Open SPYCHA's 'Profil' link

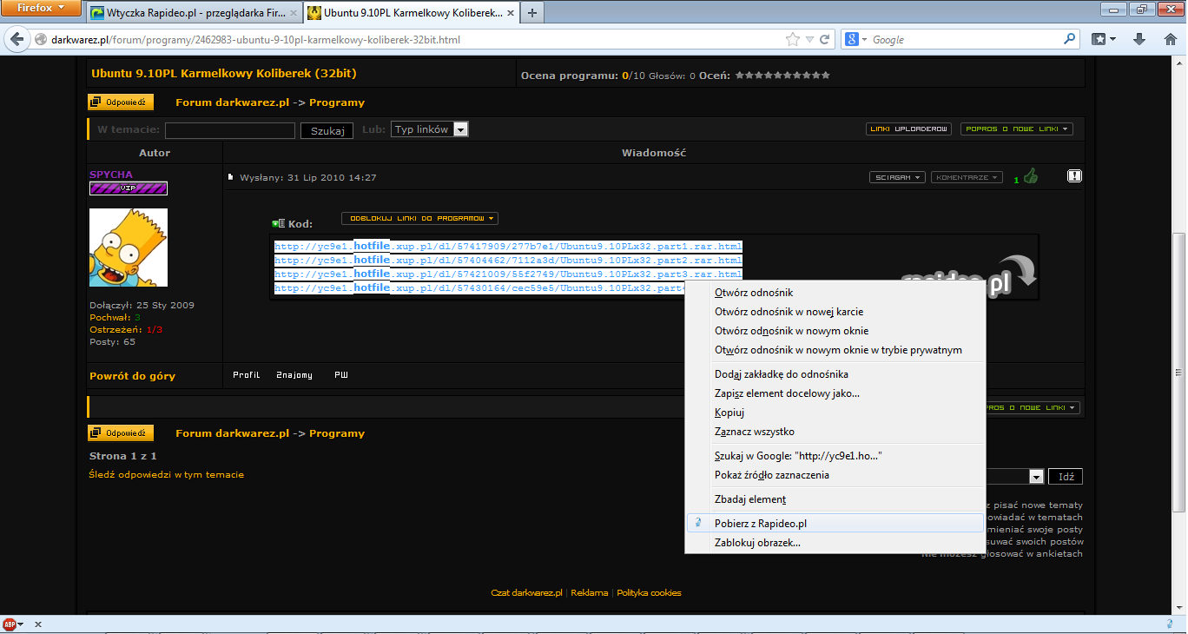(246, 375)
